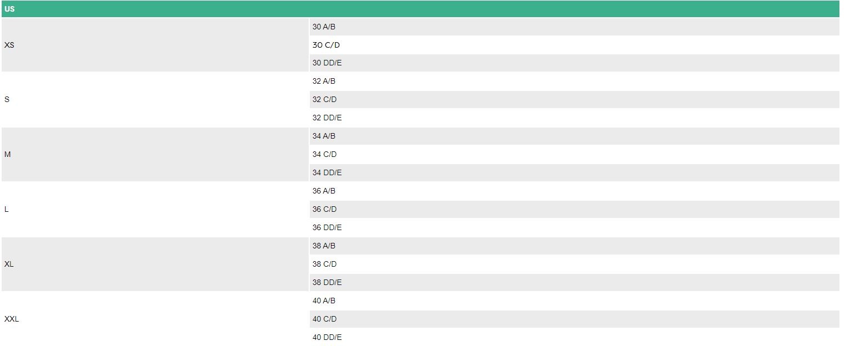Click the 34 A/B cell

(x=575, y=136)
